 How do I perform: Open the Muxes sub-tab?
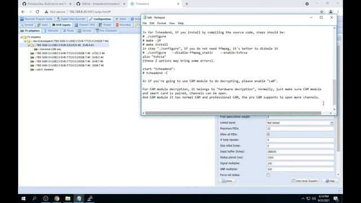[68, 30]
